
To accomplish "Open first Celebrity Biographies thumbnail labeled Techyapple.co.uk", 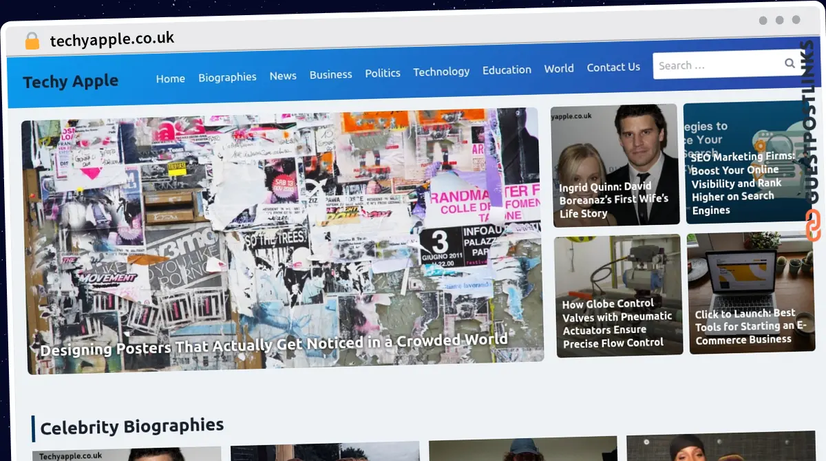I will tap(127, 454).
